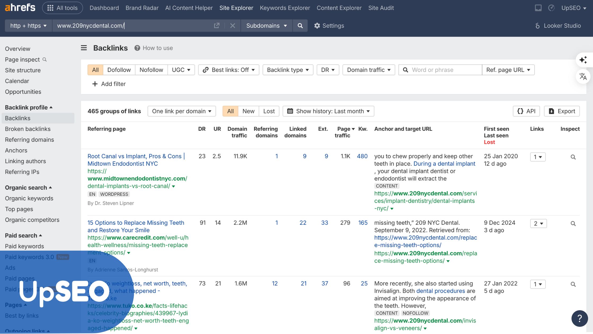Open the UpSEO account menu
Image resolution: width=593 pixels, height=334 pixels.
(574, 8)
